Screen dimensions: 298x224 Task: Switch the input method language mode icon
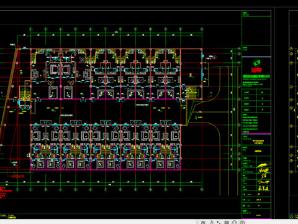click(204, 222)
